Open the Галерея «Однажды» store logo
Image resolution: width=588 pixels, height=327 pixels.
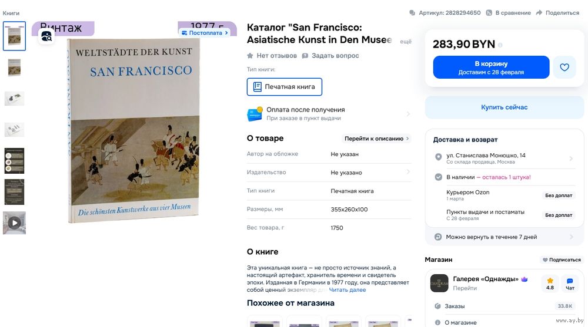(x=439, y=283)
